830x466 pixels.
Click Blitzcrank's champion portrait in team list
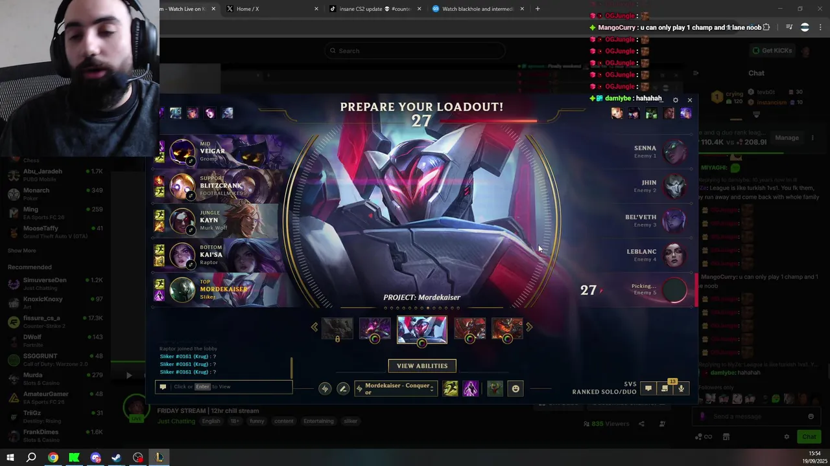pos(182,186)
